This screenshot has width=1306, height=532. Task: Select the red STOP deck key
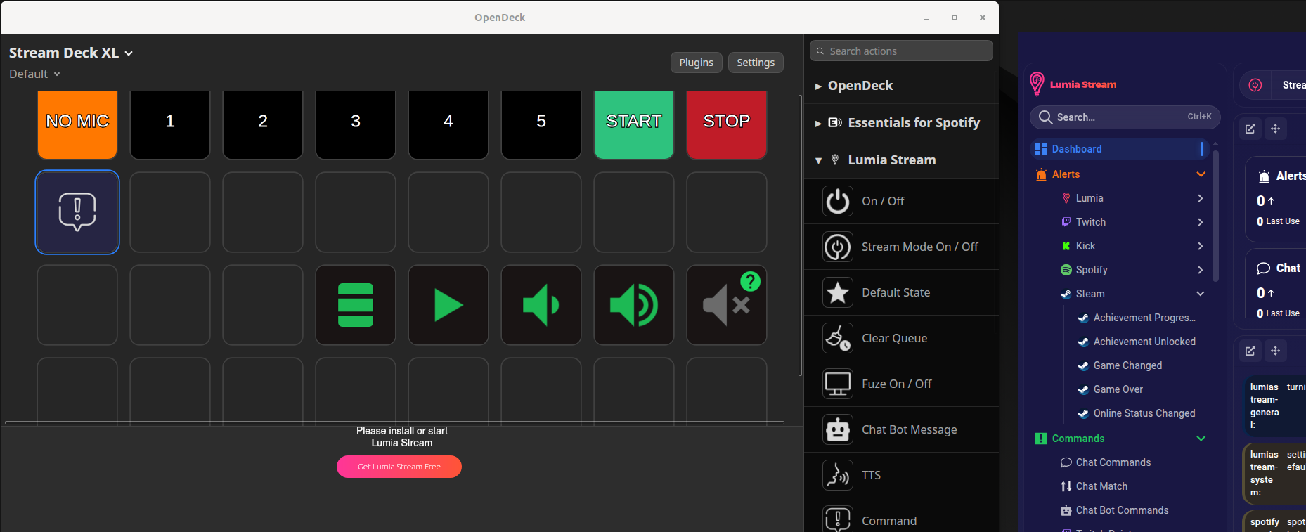(x=727, y=124)
